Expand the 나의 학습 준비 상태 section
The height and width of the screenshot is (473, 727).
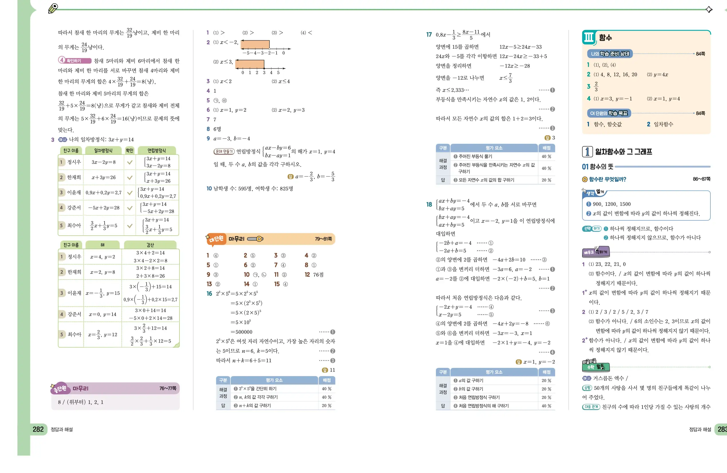tap(609, 54)
